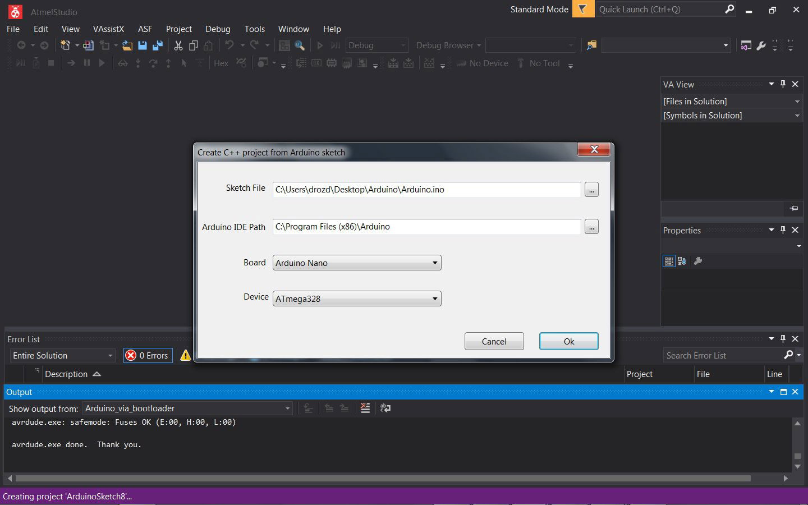Viewport: 808px width, 505px height.
Task: Click the Sketch File path field
Action: [x=426, y=190]
